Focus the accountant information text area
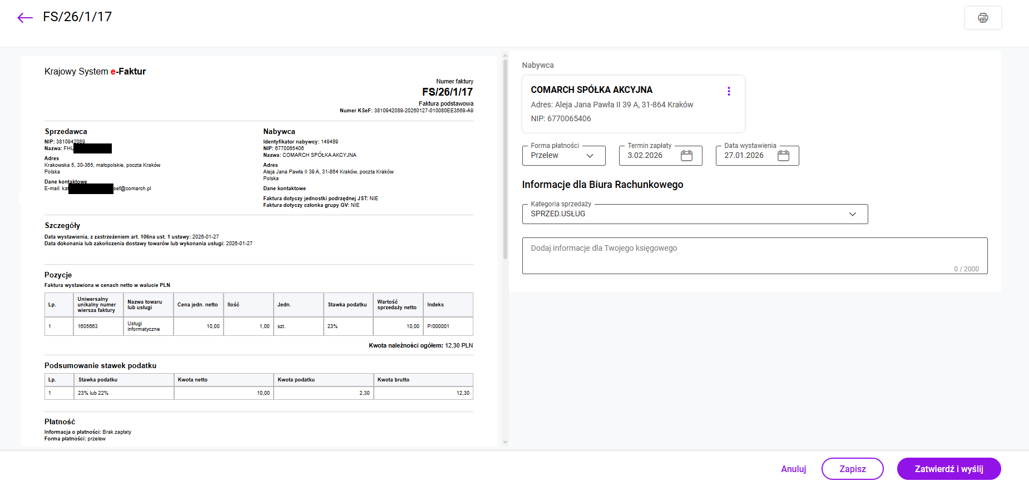 754,256
